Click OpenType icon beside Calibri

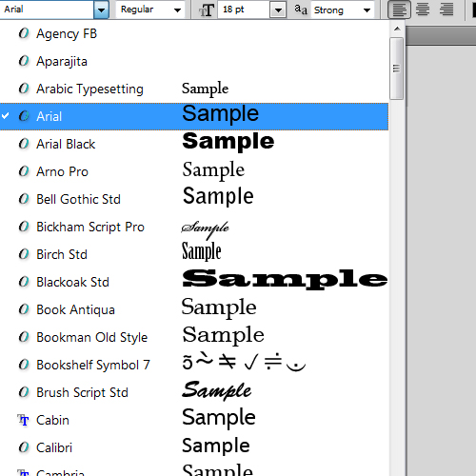pyautogui.click(x=24, y=447)
